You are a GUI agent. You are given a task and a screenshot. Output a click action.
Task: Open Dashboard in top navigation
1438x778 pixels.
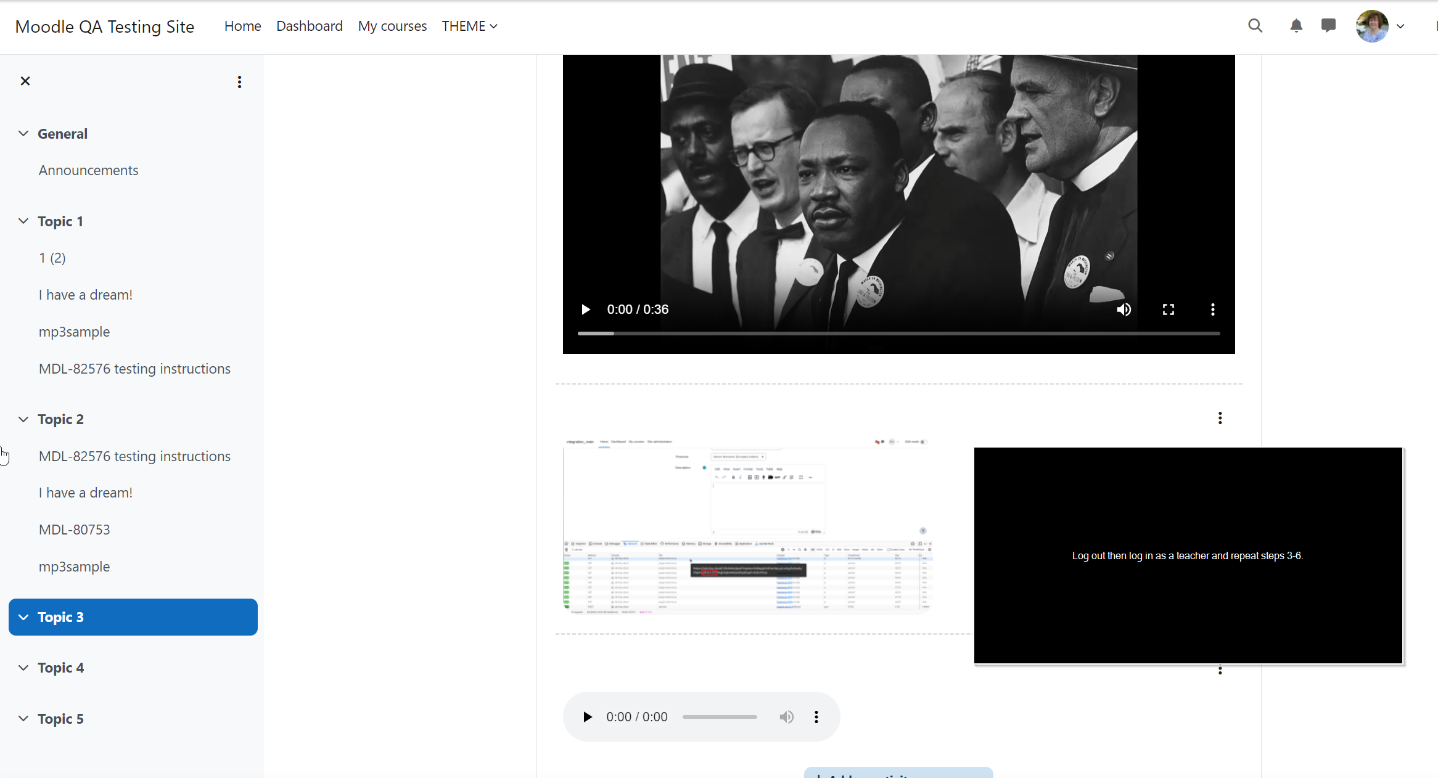point(310,26)
